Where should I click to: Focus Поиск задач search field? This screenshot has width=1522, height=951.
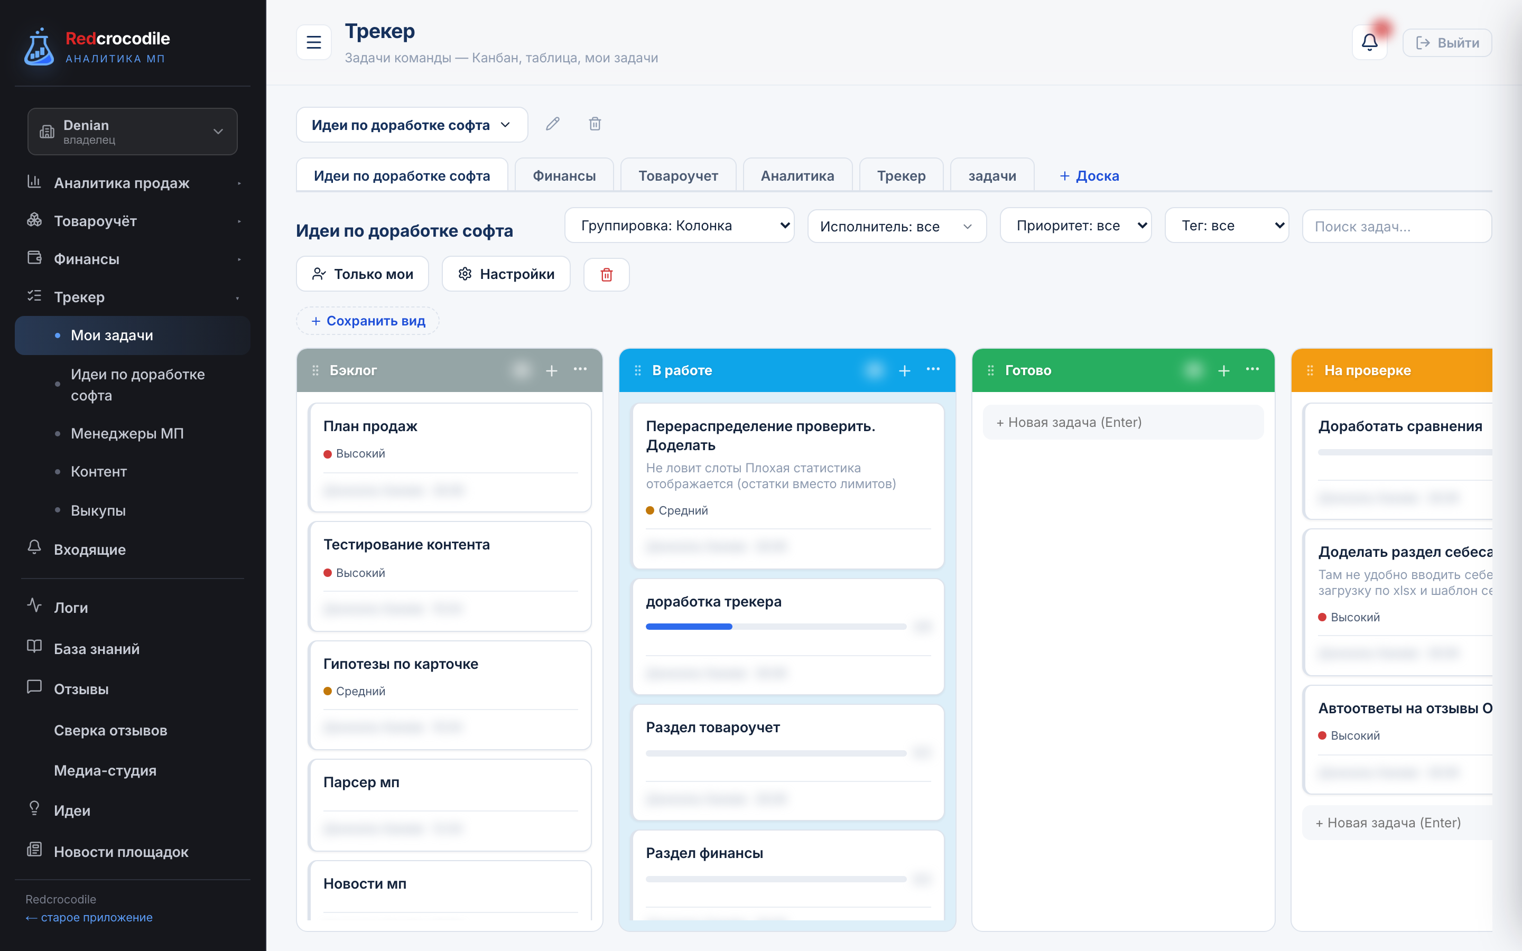(x=1396, y=227)
